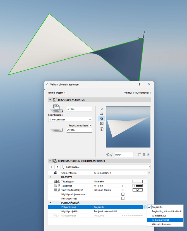Switch preview to side elevation icon
This screenshot has width=187, height=231.
click(101, 113)
